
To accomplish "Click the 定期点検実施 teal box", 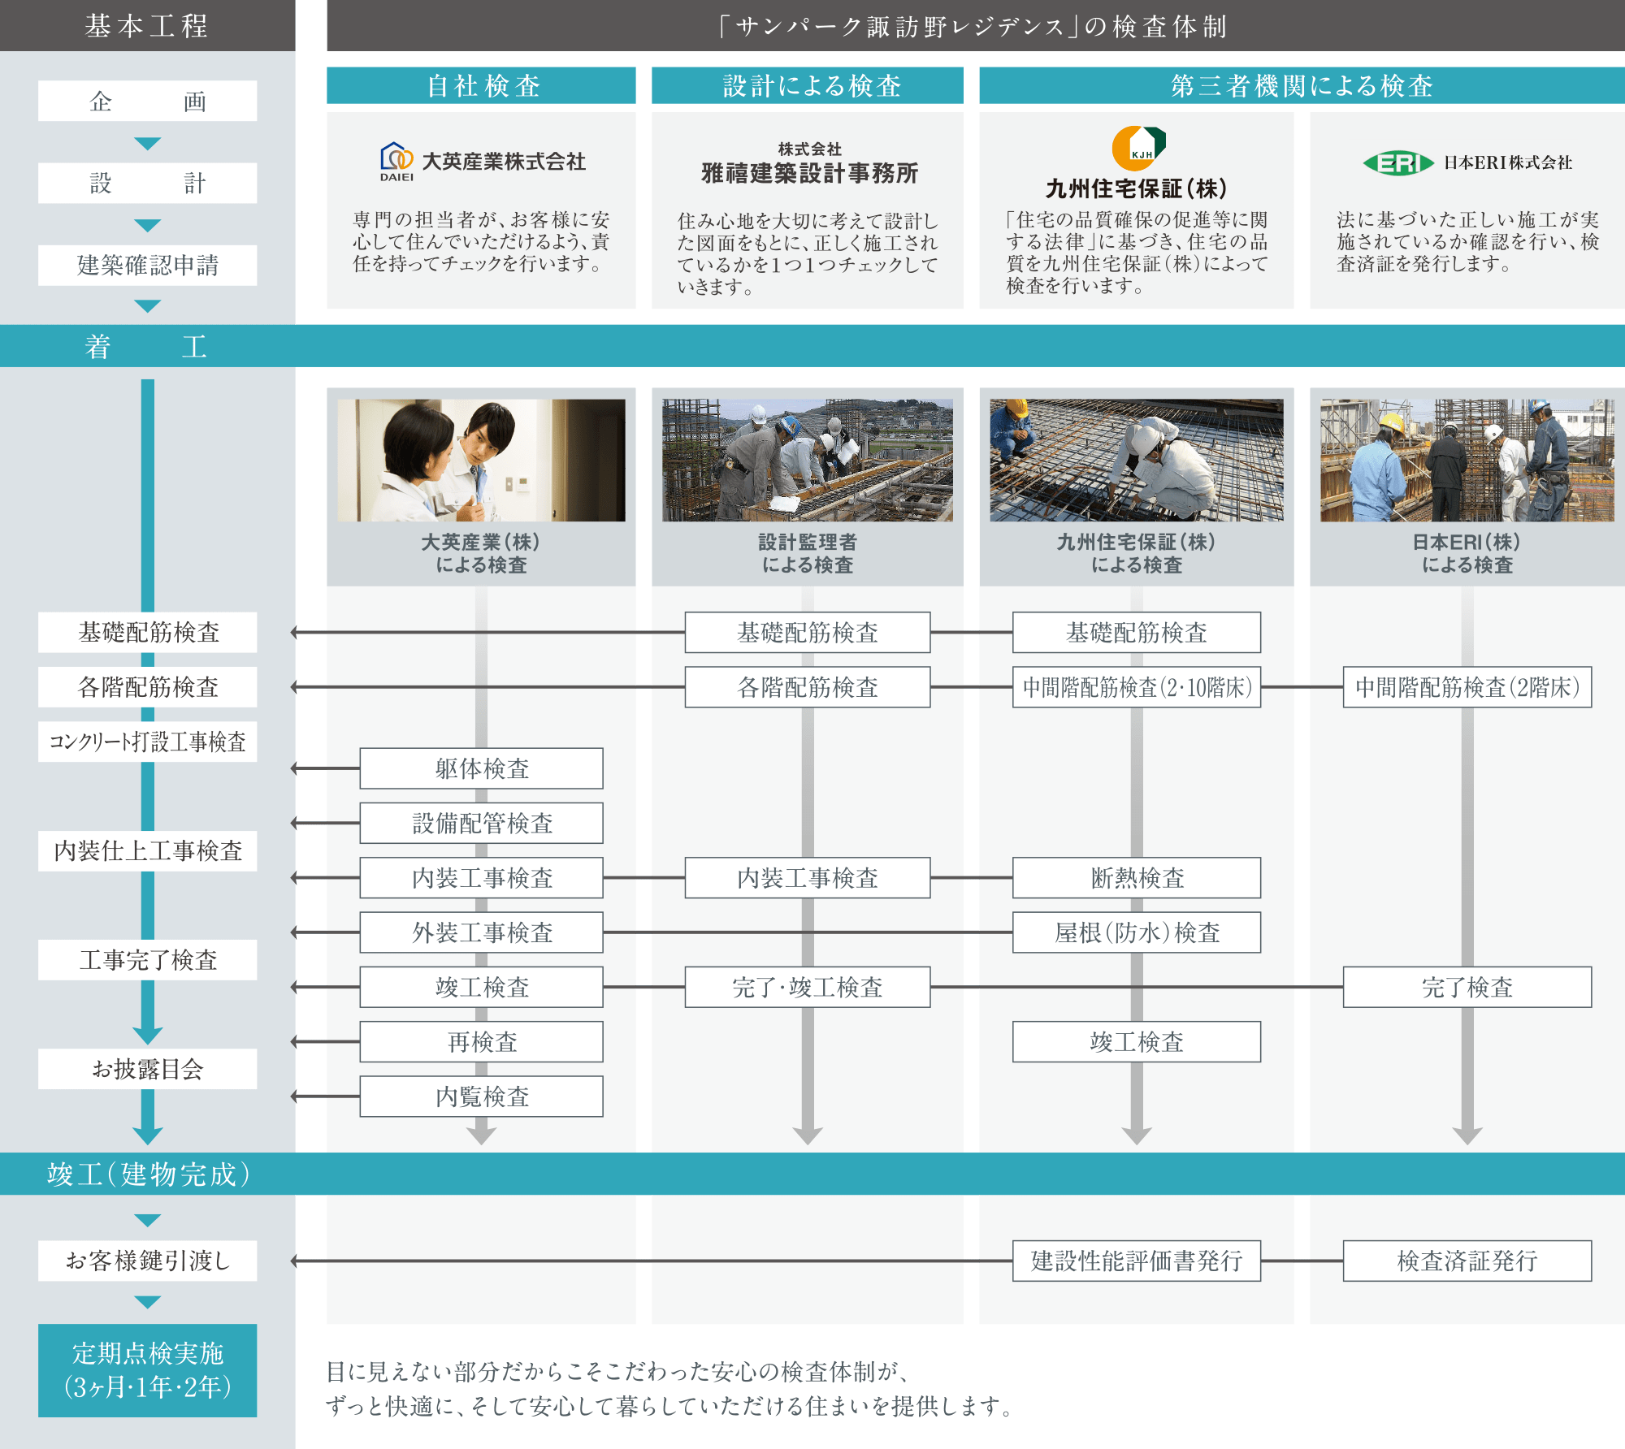I will point(148,1370).
